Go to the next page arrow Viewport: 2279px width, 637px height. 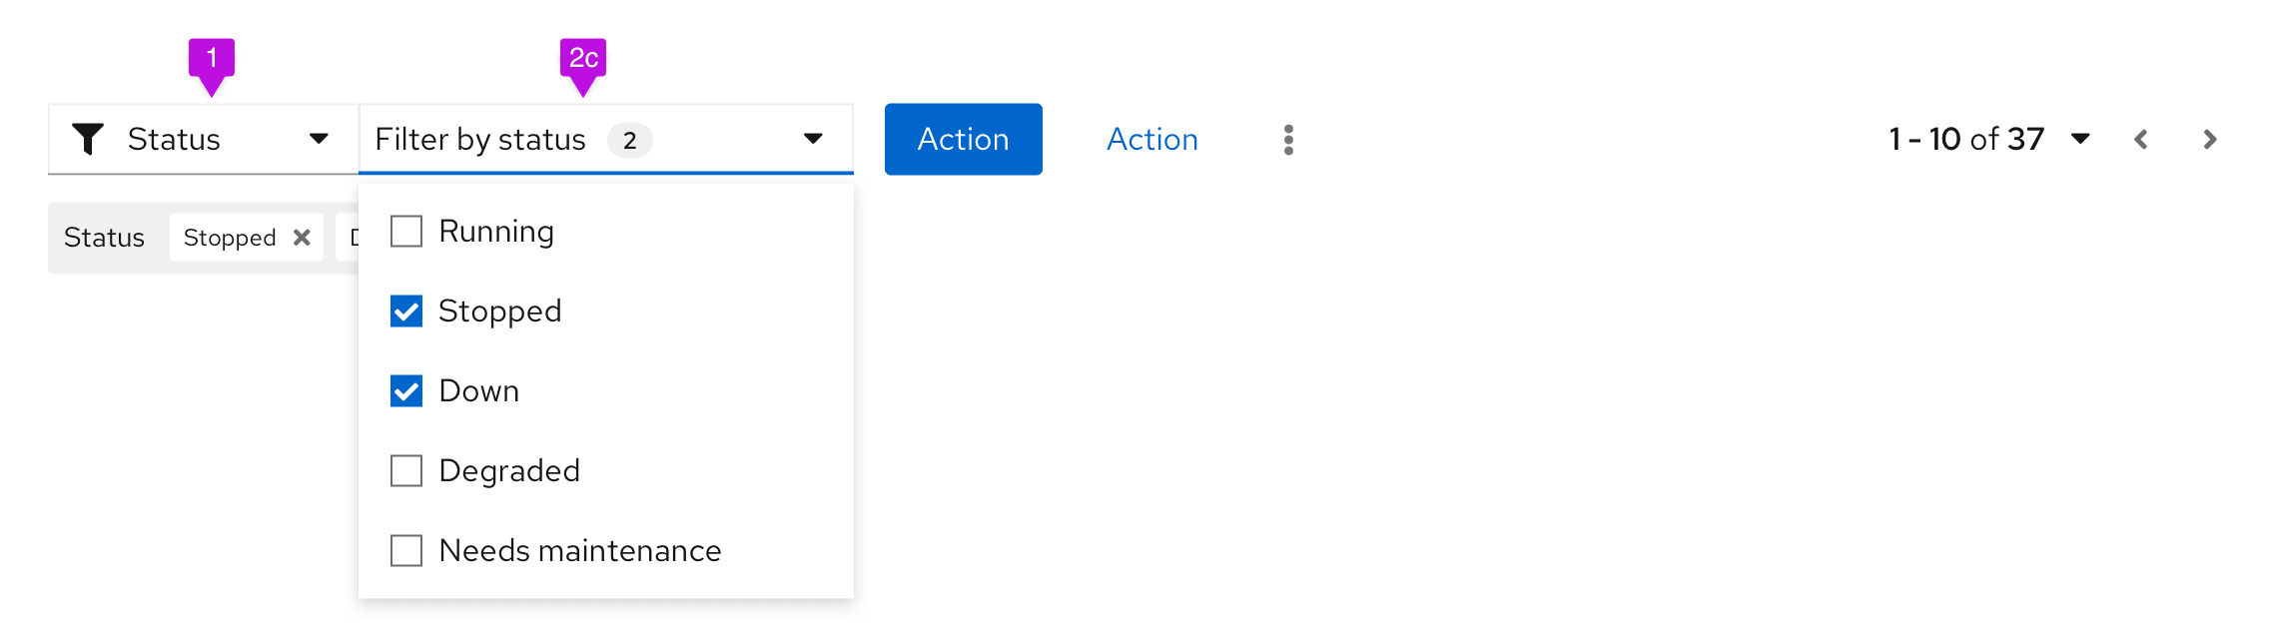(x=2209, y=140)
